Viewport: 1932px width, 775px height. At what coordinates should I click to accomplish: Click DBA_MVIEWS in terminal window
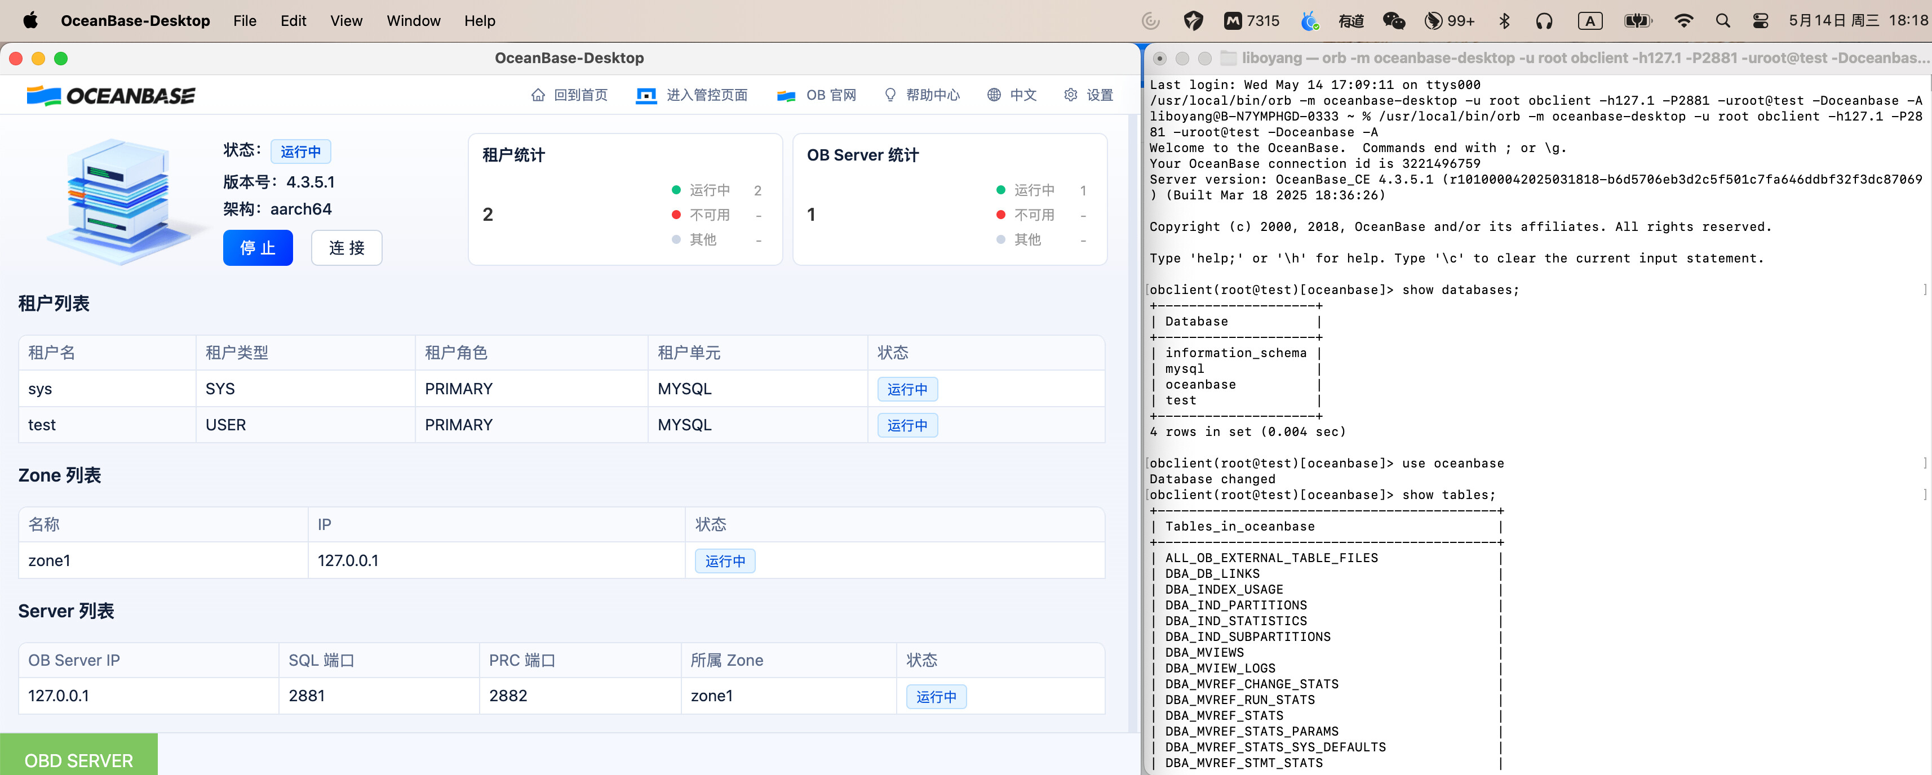pos(1204,652)
